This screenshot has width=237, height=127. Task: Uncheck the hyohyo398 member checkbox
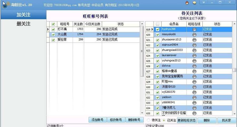pos(157,29)
